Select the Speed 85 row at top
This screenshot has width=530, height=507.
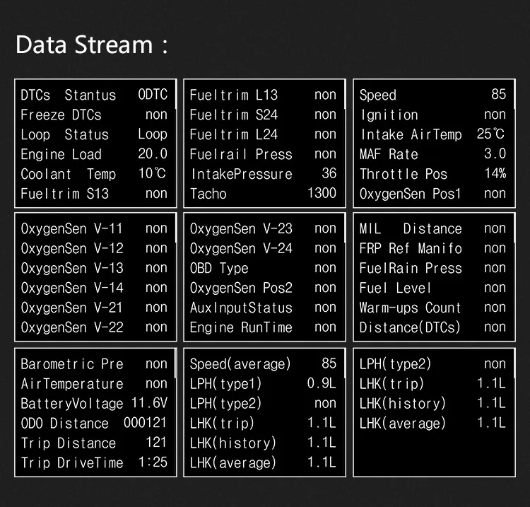[x=432, y=95]
